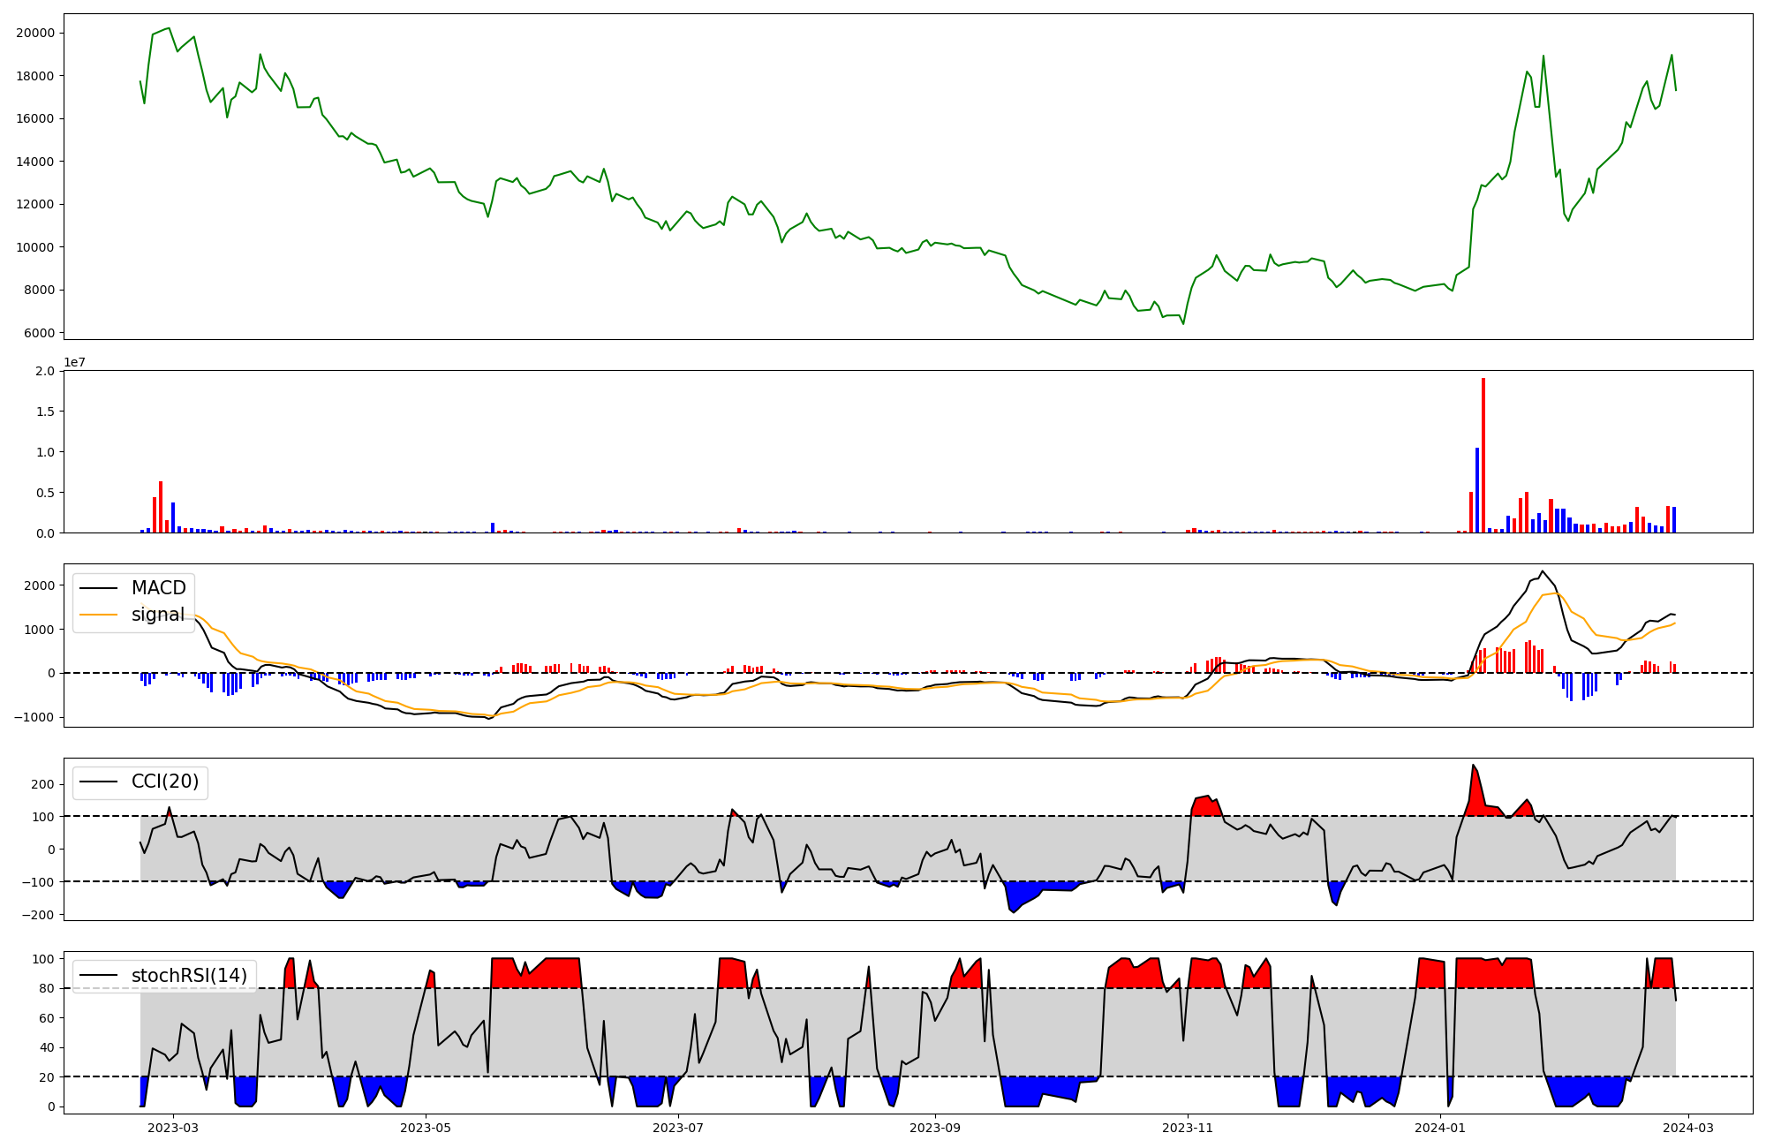This screenshot has width=1766, height=1148.
Task: Click the 6000 price axis tick label
Action: (39, 333)
